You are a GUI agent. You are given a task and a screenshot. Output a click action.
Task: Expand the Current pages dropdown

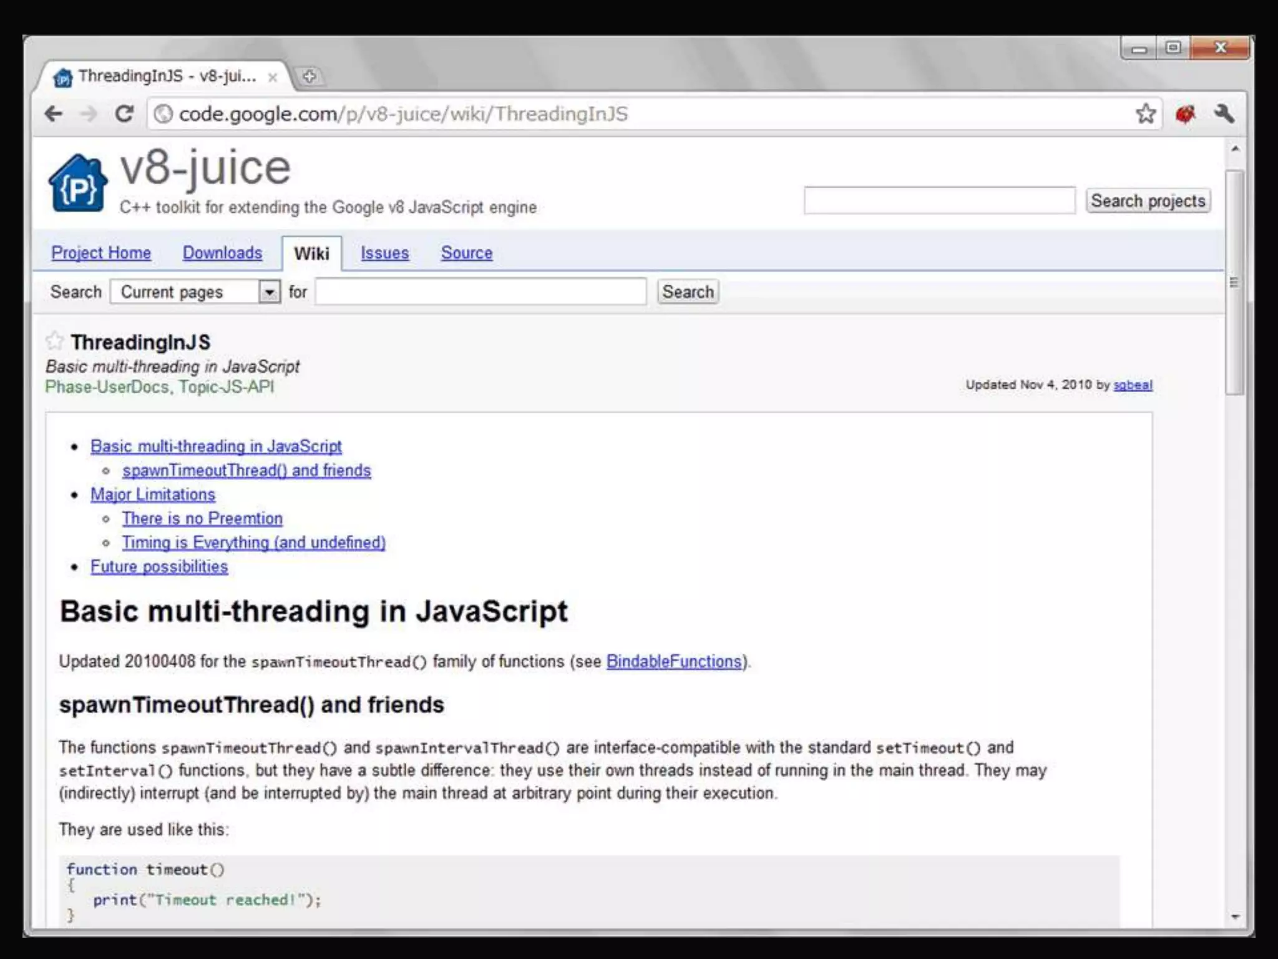(x=269, y=292)
